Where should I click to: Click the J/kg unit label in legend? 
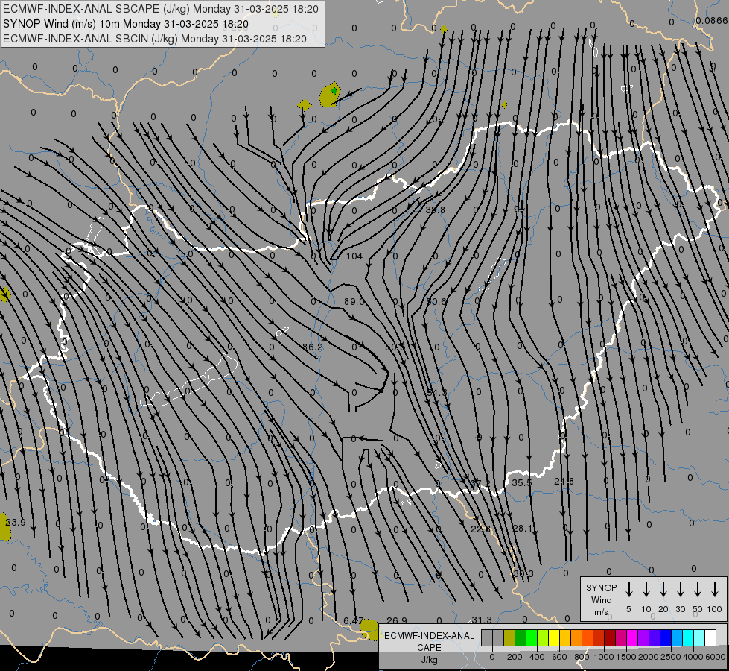point(429,660)
